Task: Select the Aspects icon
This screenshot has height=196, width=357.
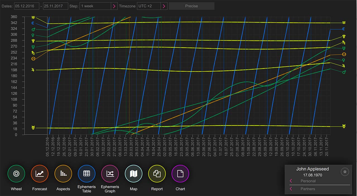Action: point(63,174)
